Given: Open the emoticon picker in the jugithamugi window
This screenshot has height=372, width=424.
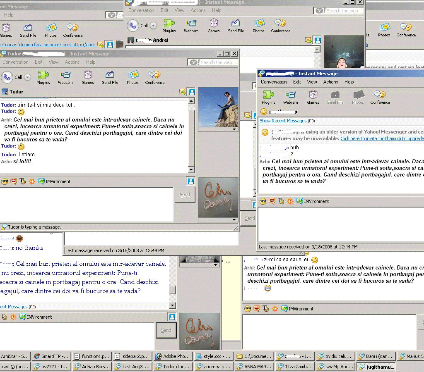Looking at the screenshot, I should coord(263,201).
